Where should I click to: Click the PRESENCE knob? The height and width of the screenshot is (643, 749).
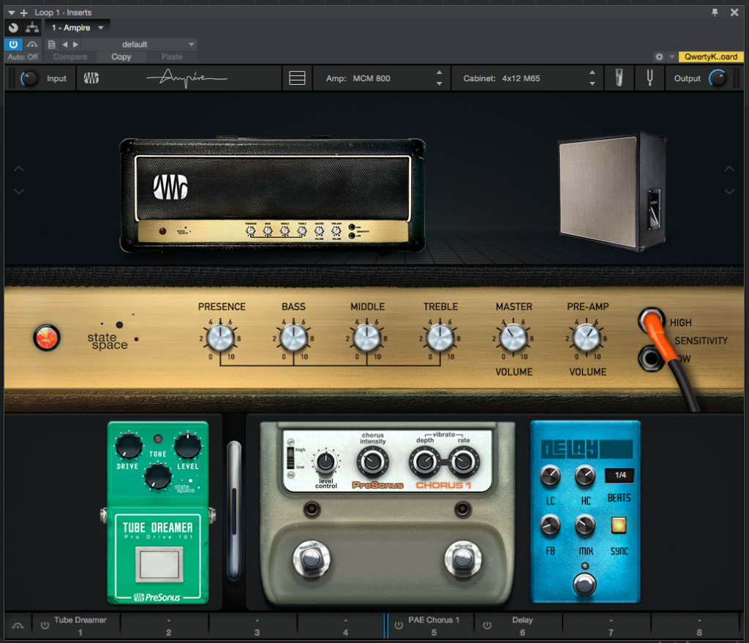click(220, 338)
